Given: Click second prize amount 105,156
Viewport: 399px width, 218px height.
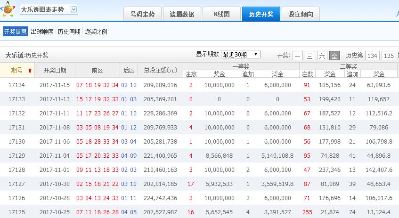Looking at the screenshot, I should (330, 85).
